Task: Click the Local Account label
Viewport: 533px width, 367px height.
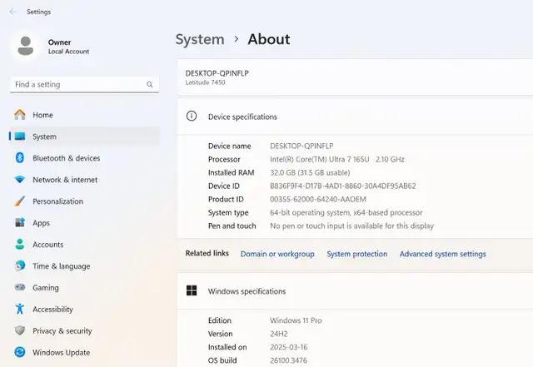Action: pyautogui.click(x=68, y=52)
